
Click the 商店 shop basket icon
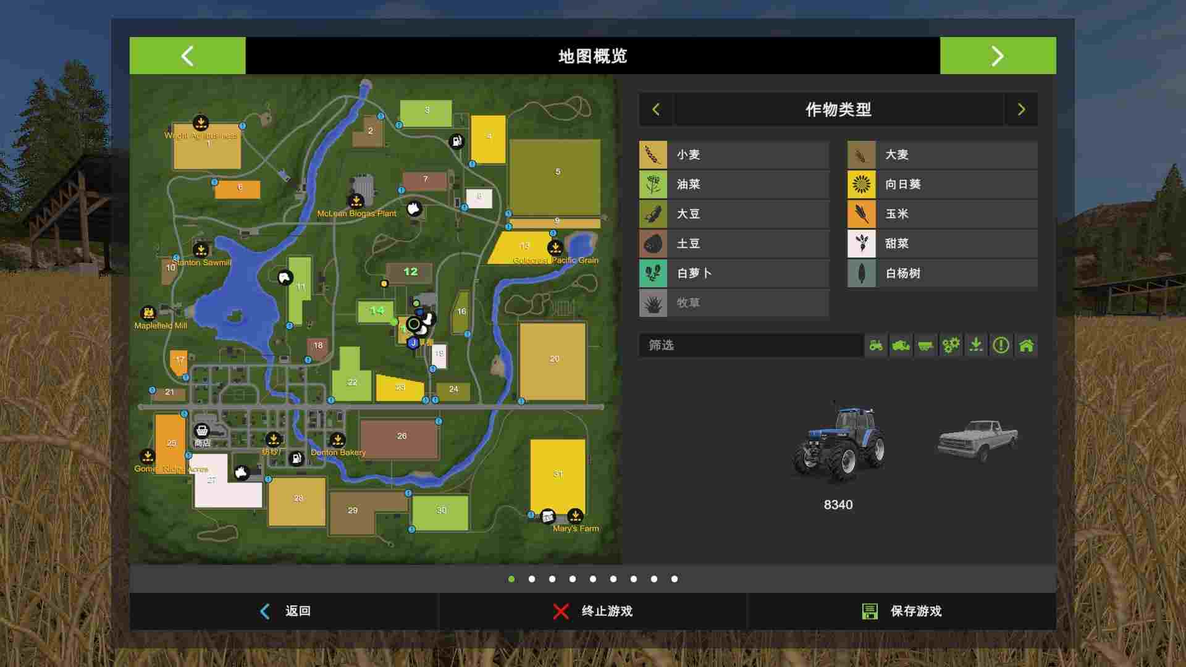[x=202, y=430]
